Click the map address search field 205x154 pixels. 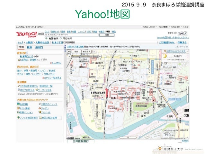(71, 35)
